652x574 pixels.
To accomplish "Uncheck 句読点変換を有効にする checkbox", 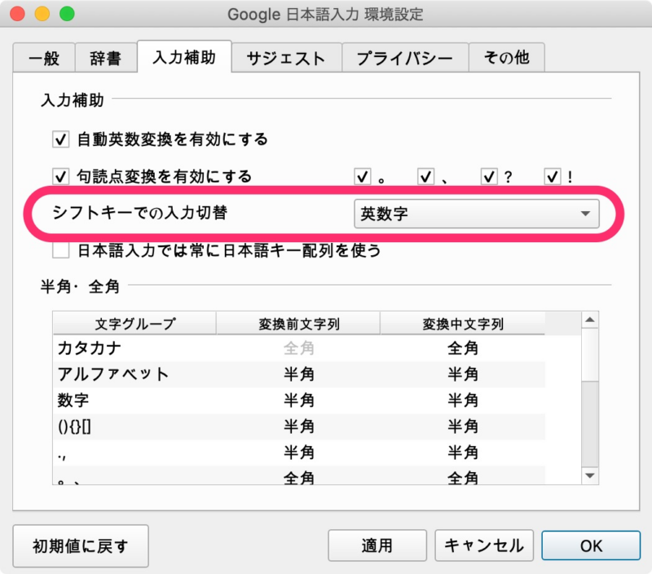I will point(60,177).
